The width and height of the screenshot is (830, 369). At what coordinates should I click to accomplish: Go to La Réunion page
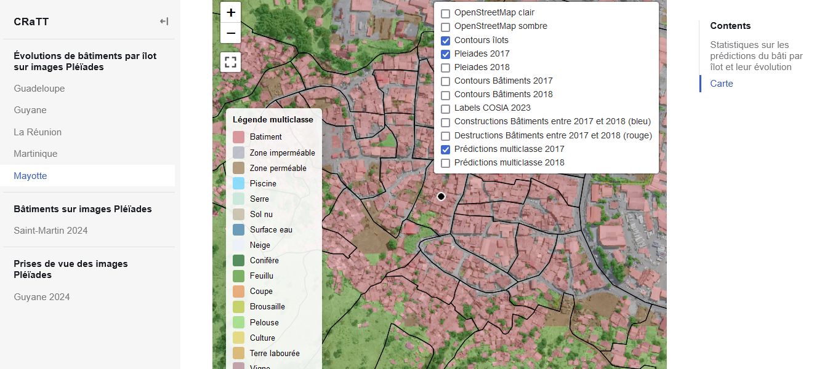pos(38,132)
